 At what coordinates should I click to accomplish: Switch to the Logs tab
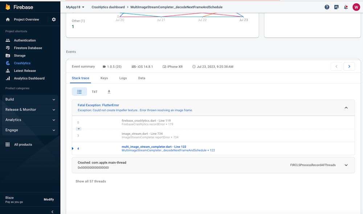tap(123, 78)
